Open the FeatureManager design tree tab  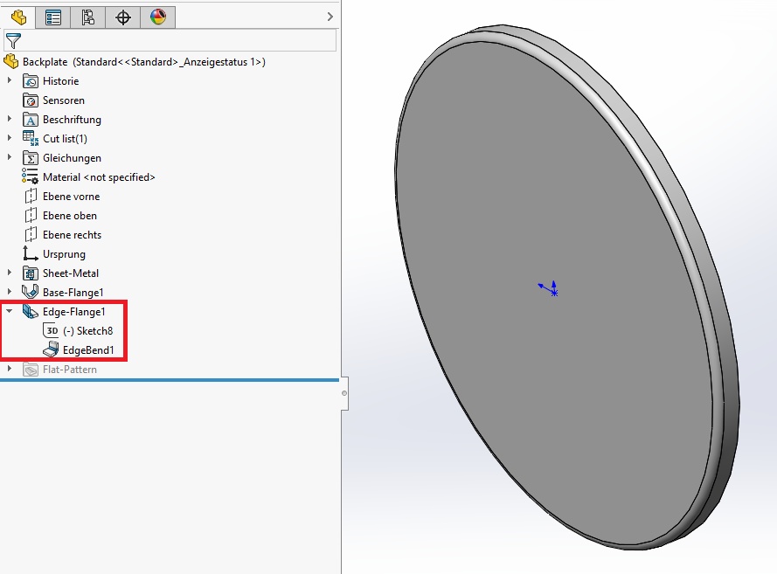pyautogui.click(x=18, y=17)
